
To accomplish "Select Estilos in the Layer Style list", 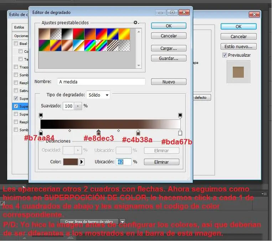I will tap(19, 27).
